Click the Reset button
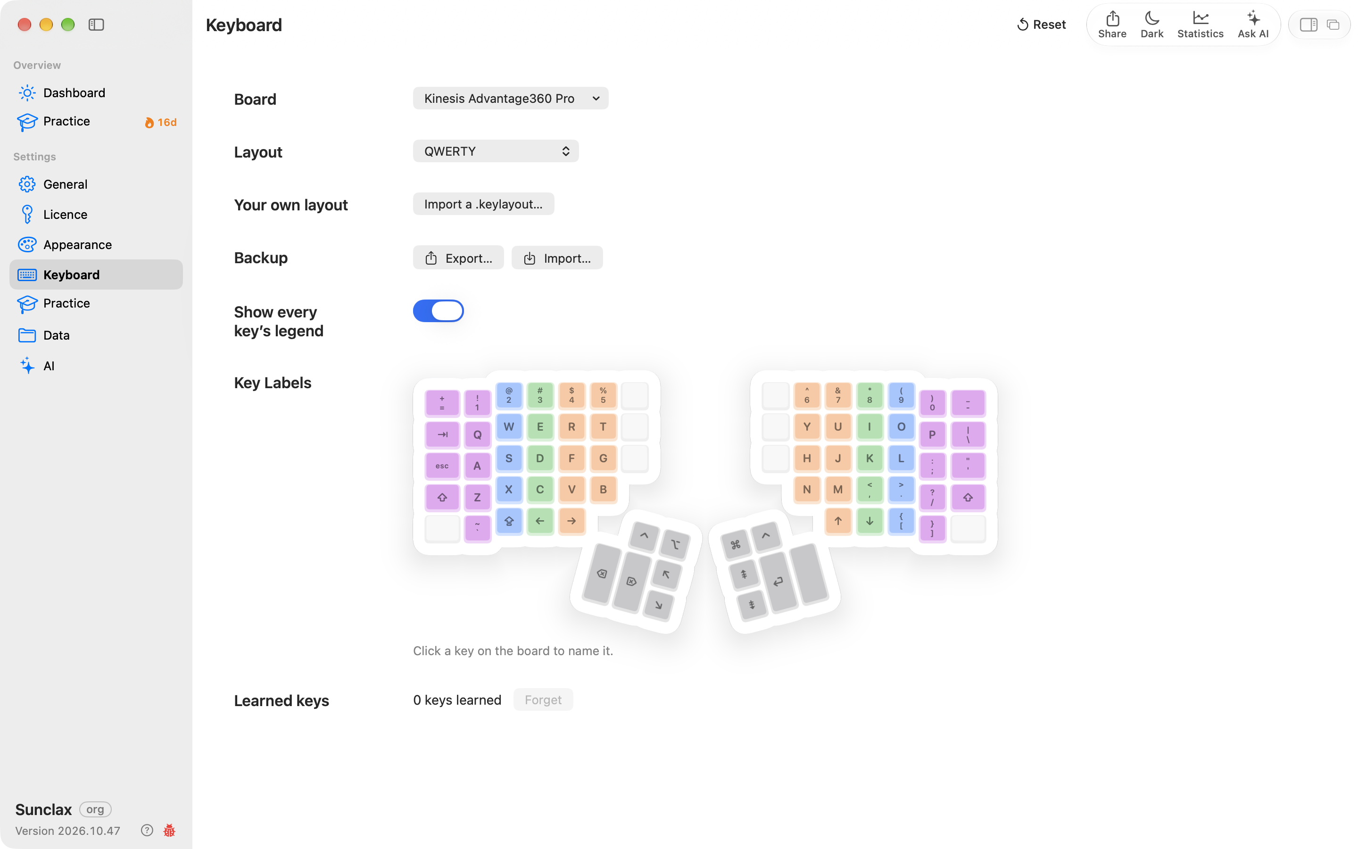Screen dimensions: 1358x849 (1041, 25)
